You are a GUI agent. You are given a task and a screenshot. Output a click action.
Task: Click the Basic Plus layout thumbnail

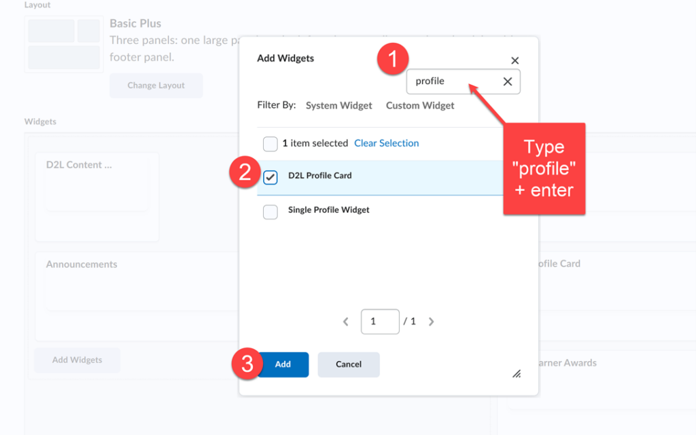tap(64, 44)
